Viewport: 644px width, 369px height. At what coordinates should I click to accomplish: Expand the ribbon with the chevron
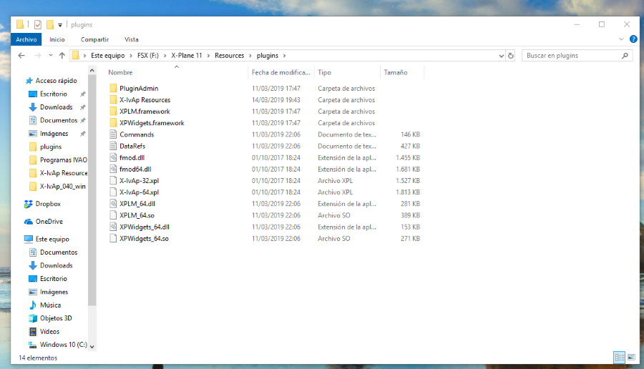(x=621, y=39)
